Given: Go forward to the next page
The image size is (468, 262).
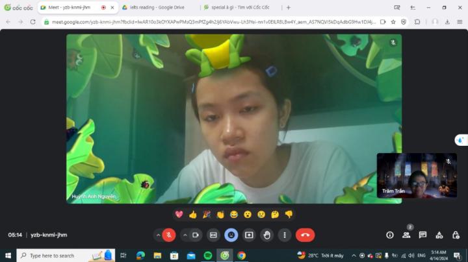Looking at the screenshot, I should [20, 22].
